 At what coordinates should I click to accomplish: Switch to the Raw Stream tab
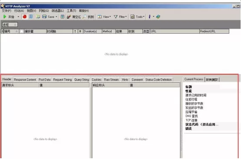point(111,80)
